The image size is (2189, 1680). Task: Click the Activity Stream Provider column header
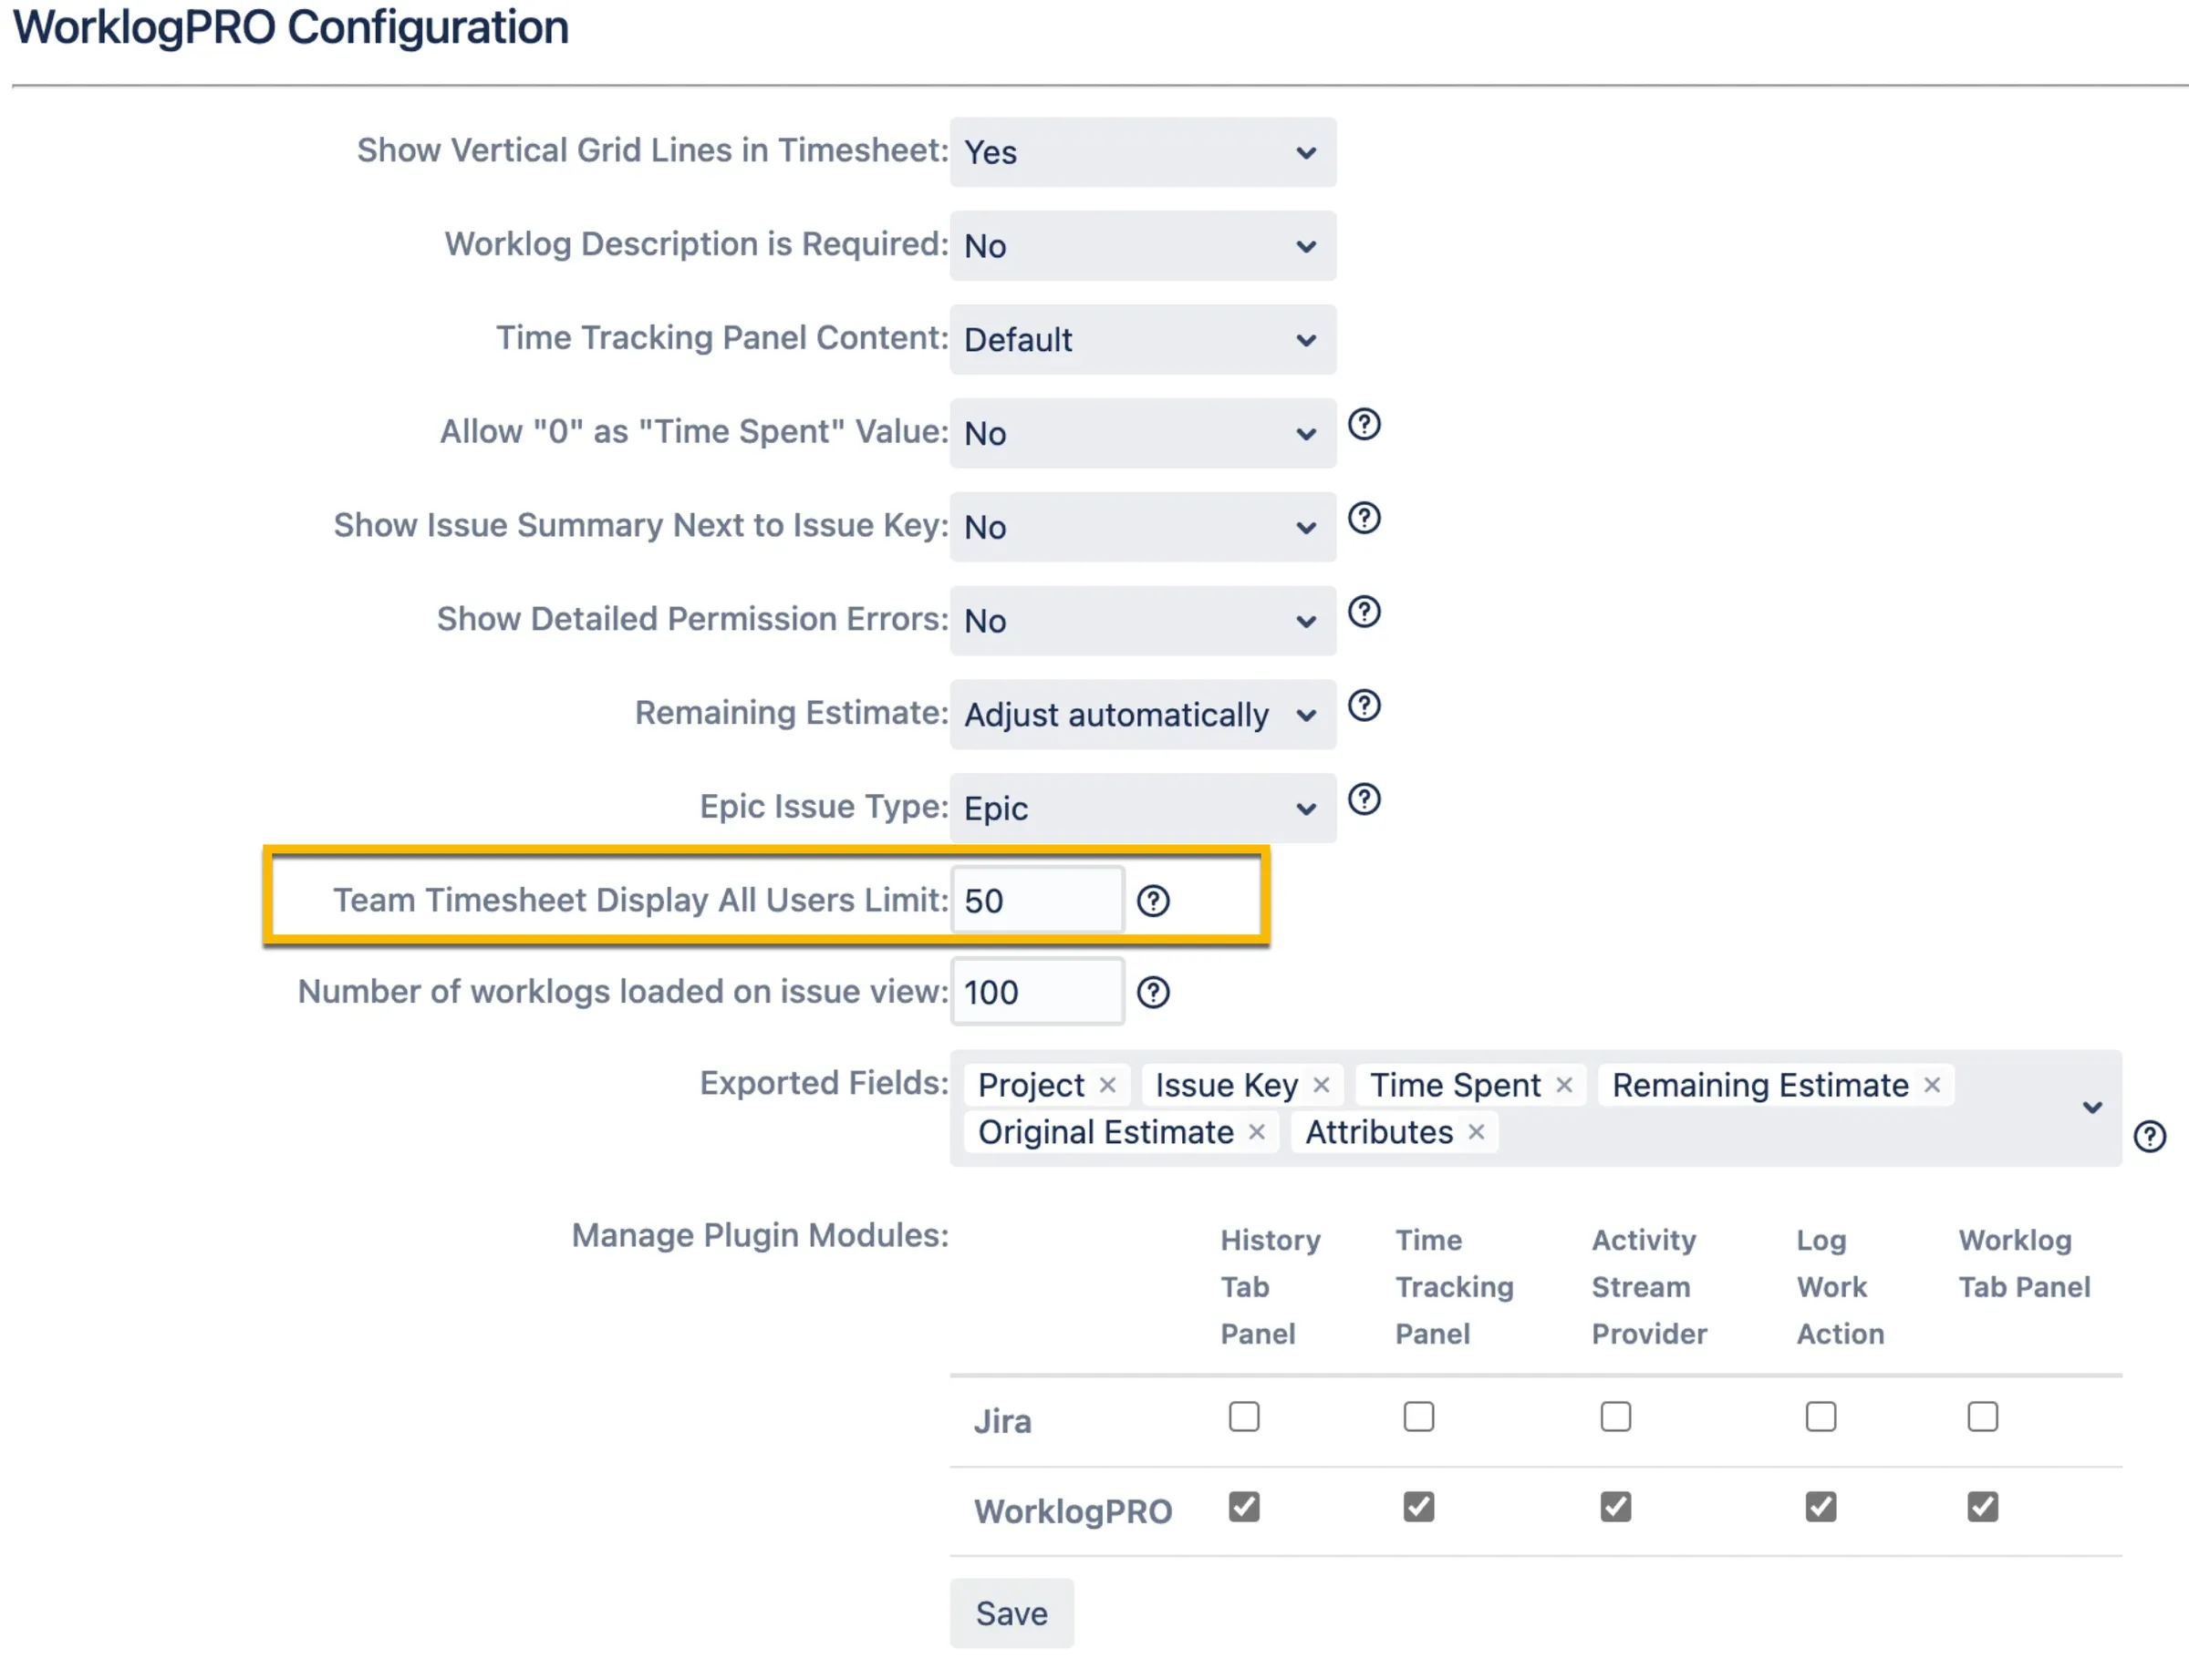pyautogui.click(x=1649, y=1287)
